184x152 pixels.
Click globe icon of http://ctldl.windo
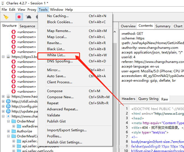(x=8, y=101)
